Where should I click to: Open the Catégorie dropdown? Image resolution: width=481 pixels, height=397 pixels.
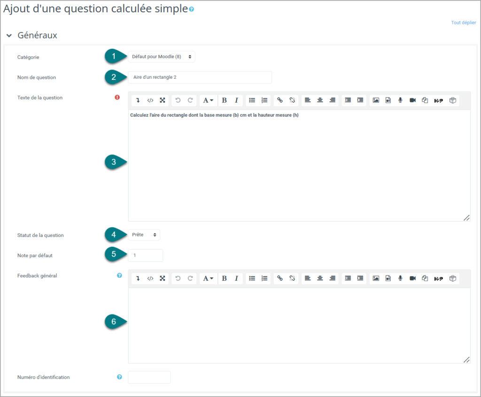[162, 57]
